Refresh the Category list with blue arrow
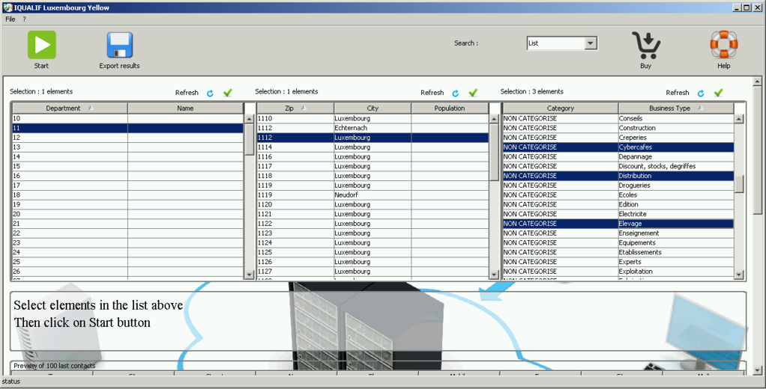 coord(701,93)
